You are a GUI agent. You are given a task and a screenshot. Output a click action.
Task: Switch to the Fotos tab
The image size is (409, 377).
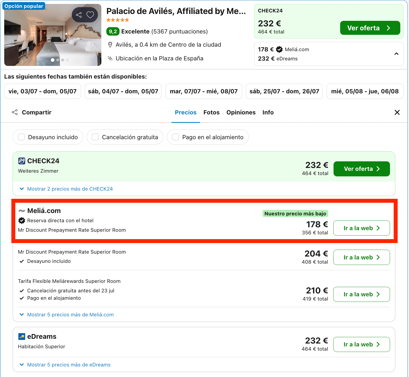tap(211, 113)
